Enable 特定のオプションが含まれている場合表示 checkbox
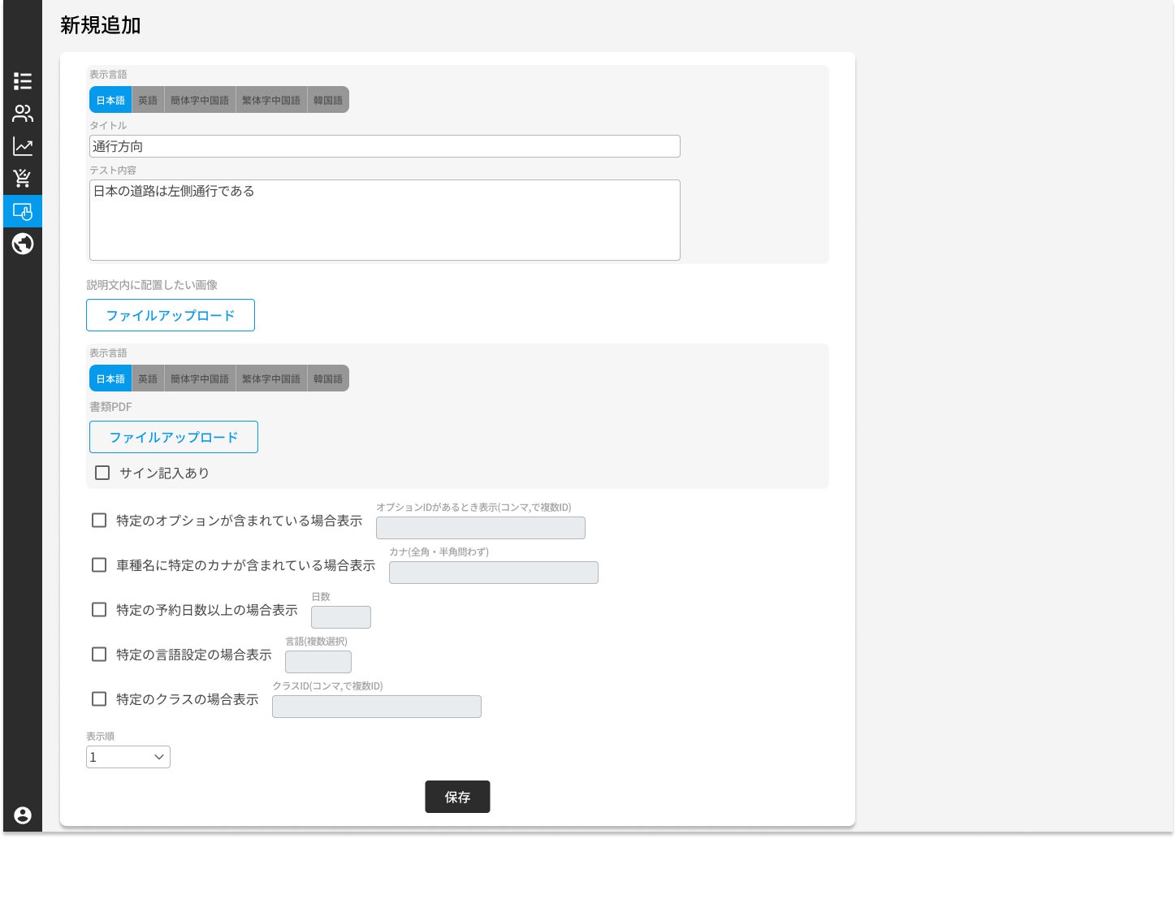1176x908 pixels. point(99,521)
